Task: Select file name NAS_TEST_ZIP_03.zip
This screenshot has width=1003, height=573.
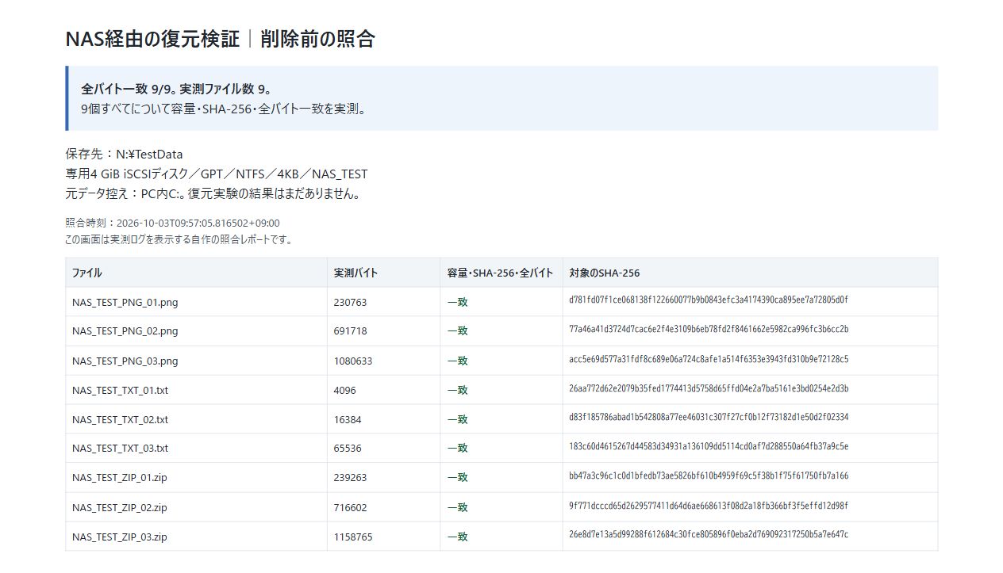Action: tap(120, 537)
